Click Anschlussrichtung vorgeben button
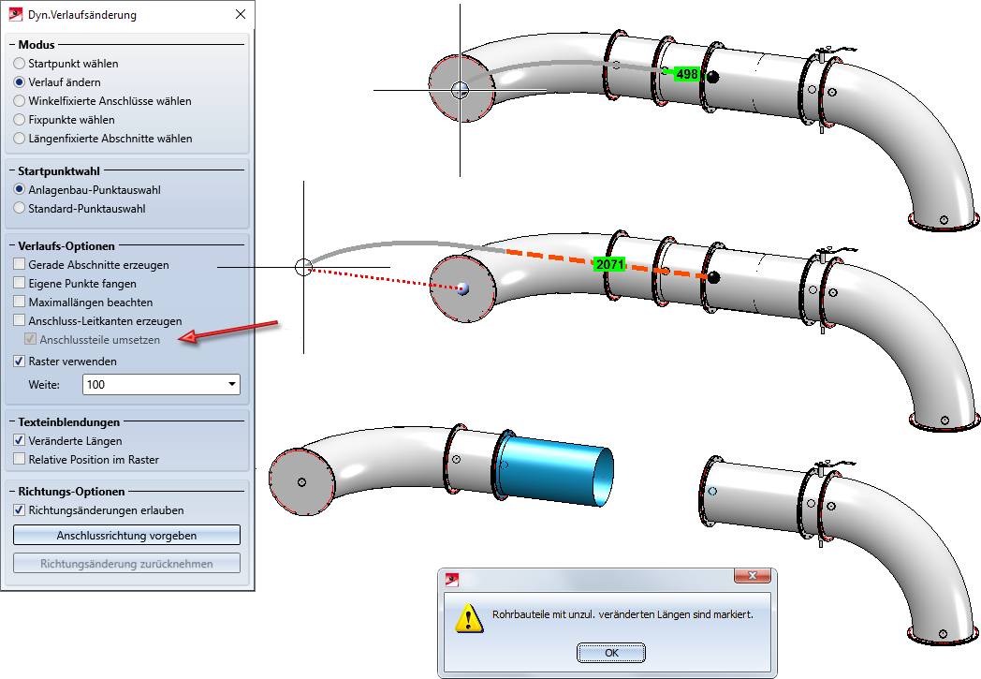 tap(127, 535)
